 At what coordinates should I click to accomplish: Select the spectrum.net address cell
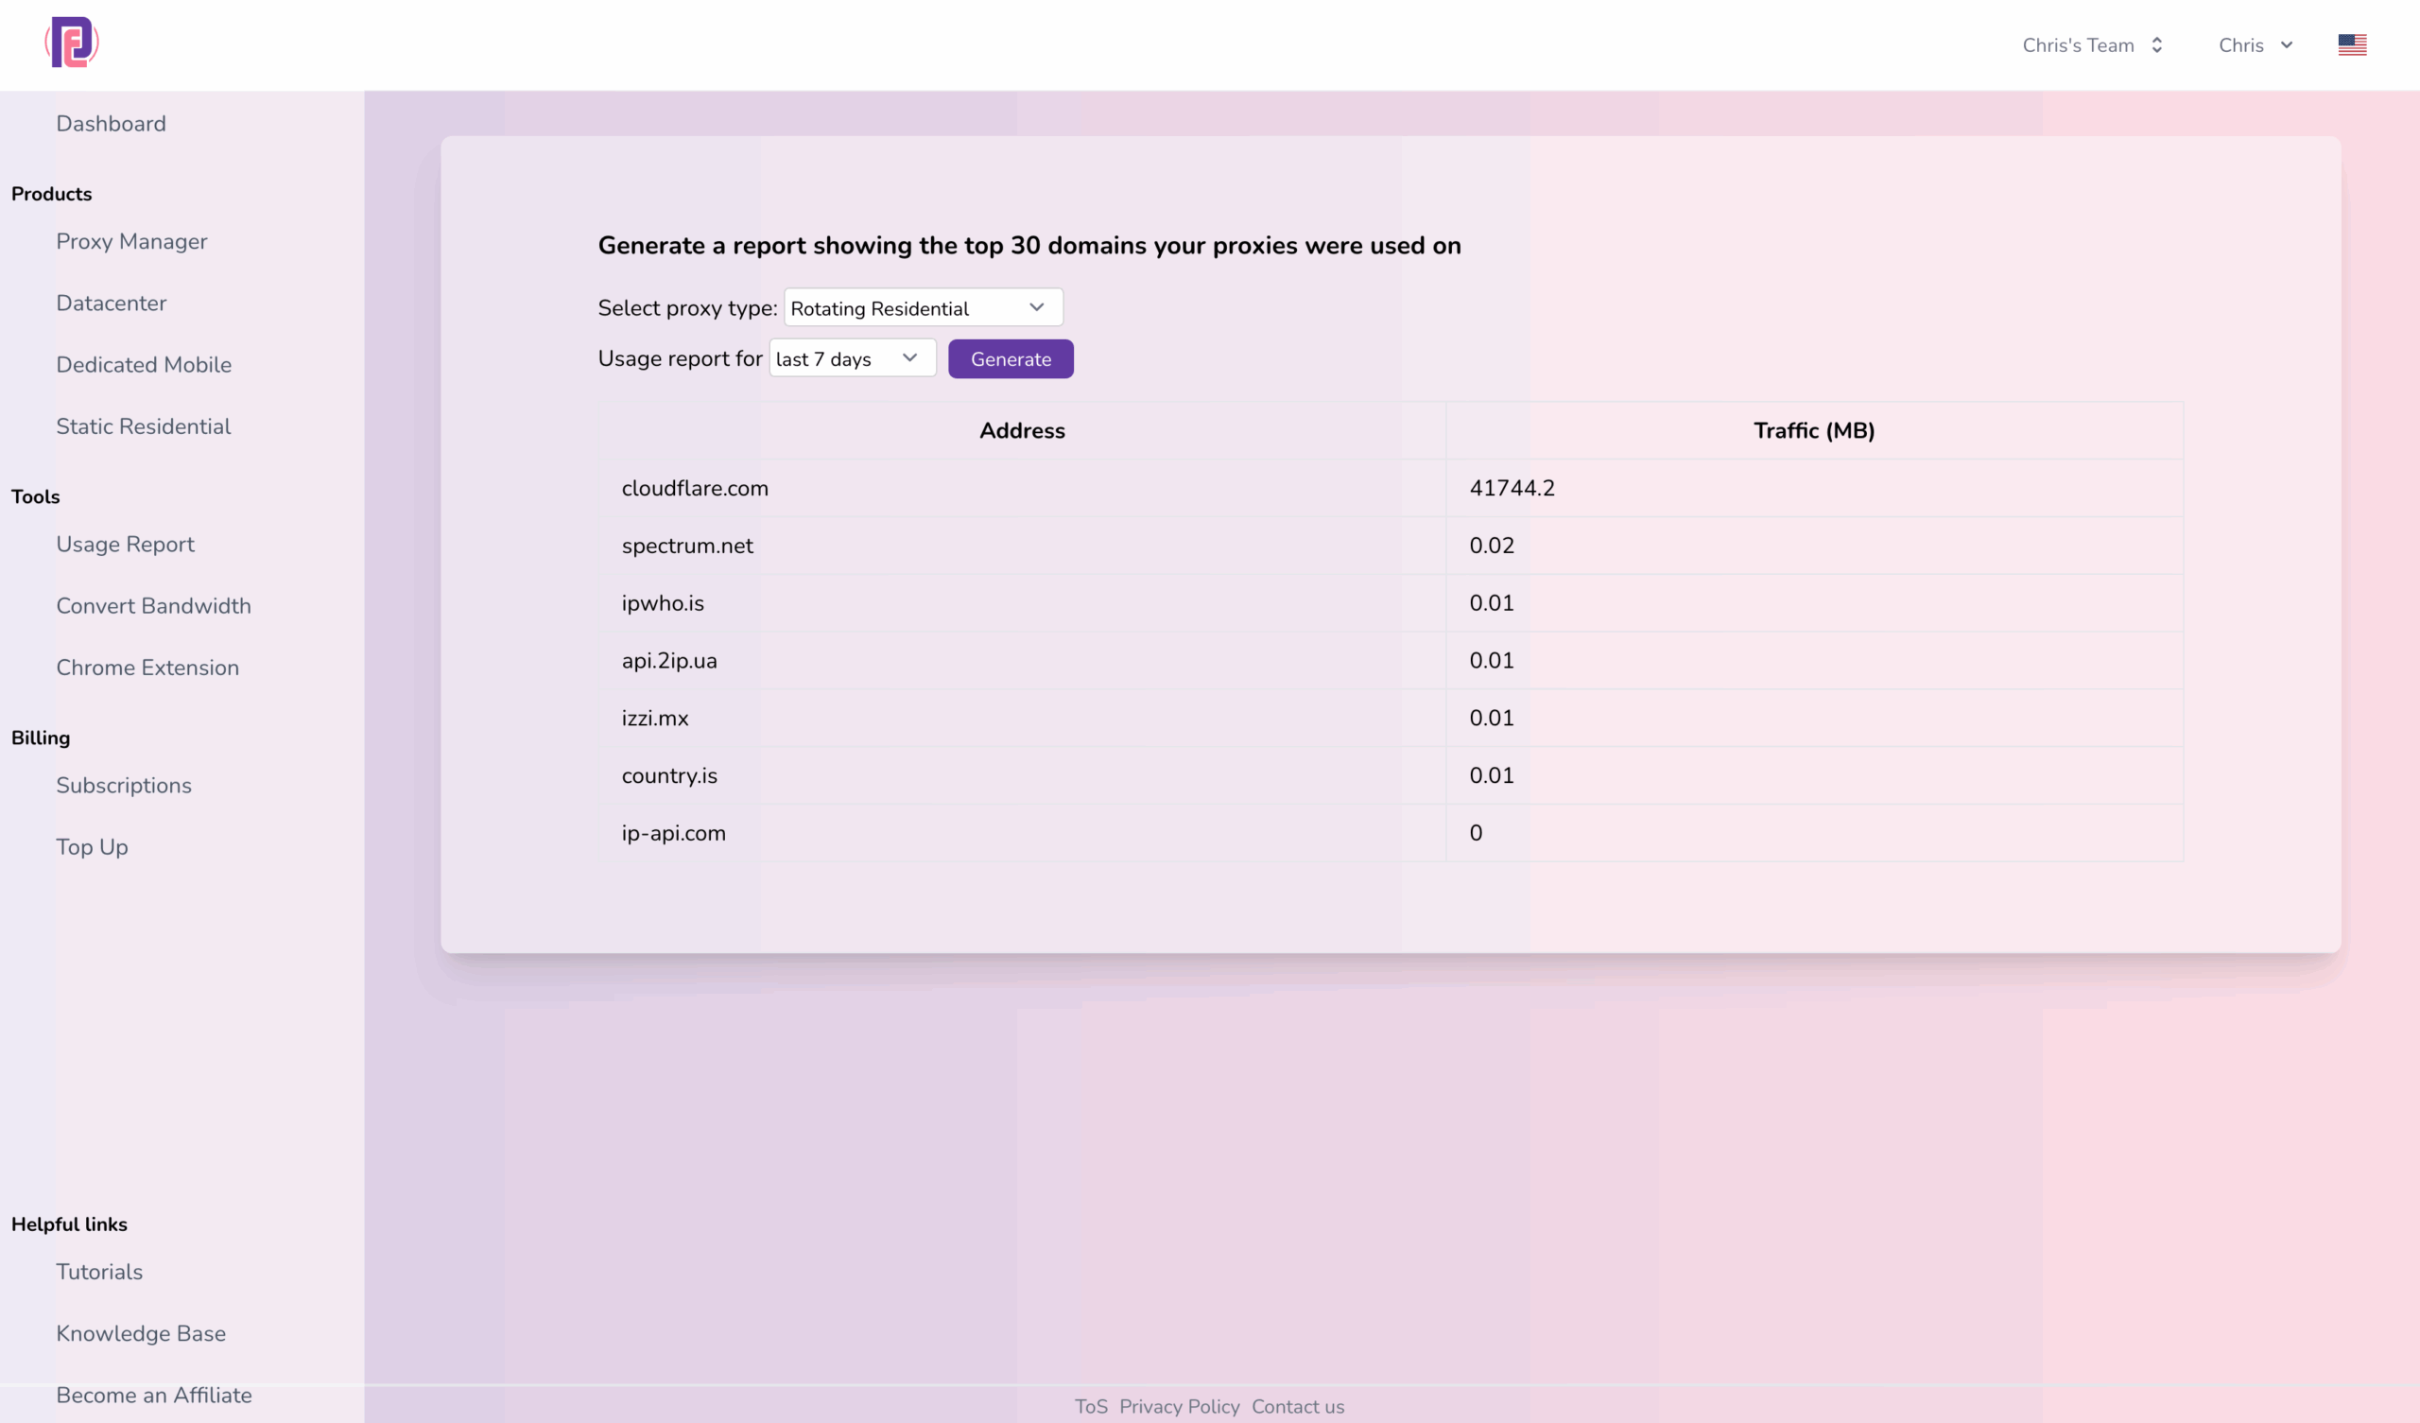tap(1022, 546)
